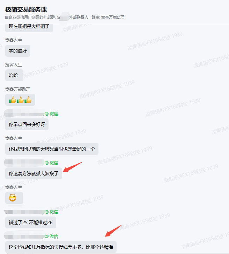Click the red arrow beside 抓大波段 message
The height and width of the screenshot is (254, 229).
pyautogui.click(x=72, y=167)
